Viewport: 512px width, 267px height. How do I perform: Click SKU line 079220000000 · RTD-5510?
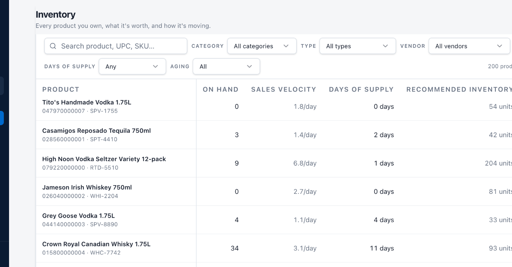(x=80, y=167)
